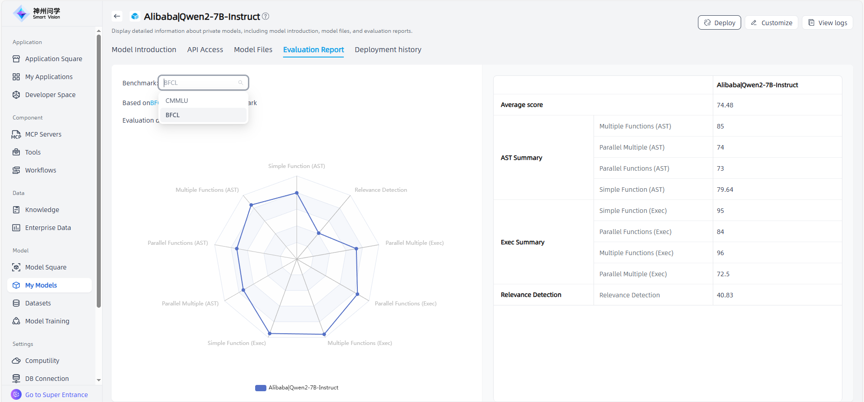
Task: Open Datasets in the sidebar
Action: 38,303
